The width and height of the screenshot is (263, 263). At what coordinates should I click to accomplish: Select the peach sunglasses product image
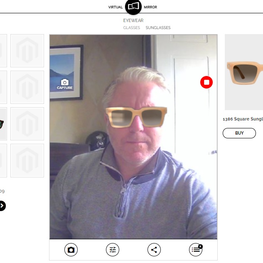point(244,72)
